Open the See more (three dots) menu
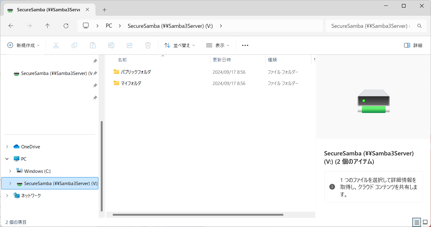 tap(245, 45)
